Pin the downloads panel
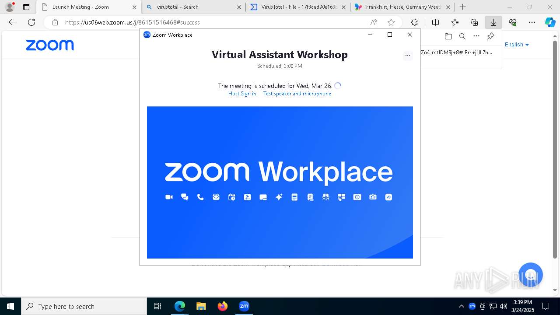560x315 pixels. [x=491, y=36]
